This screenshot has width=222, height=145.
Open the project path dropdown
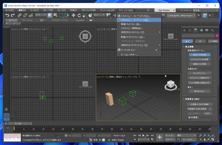click(x=181, y=16)
